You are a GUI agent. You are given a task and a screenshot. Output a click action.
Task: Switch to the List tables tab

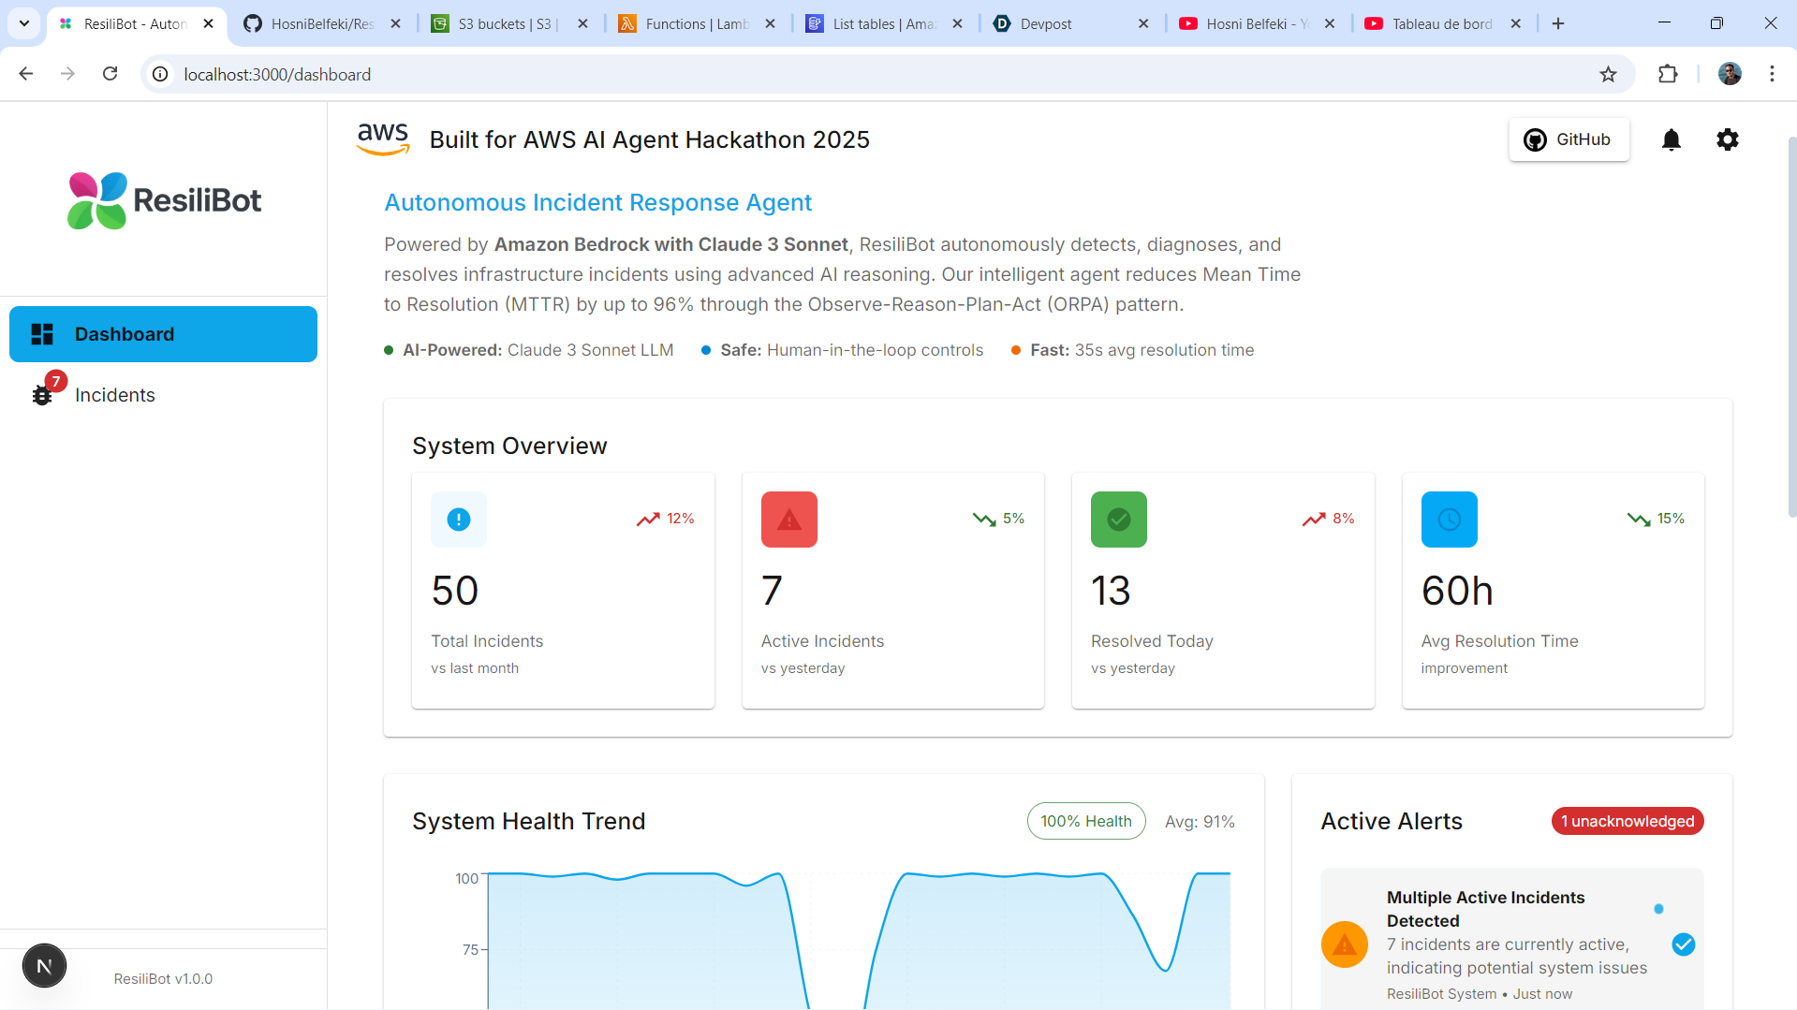click(x=884, y=23)
